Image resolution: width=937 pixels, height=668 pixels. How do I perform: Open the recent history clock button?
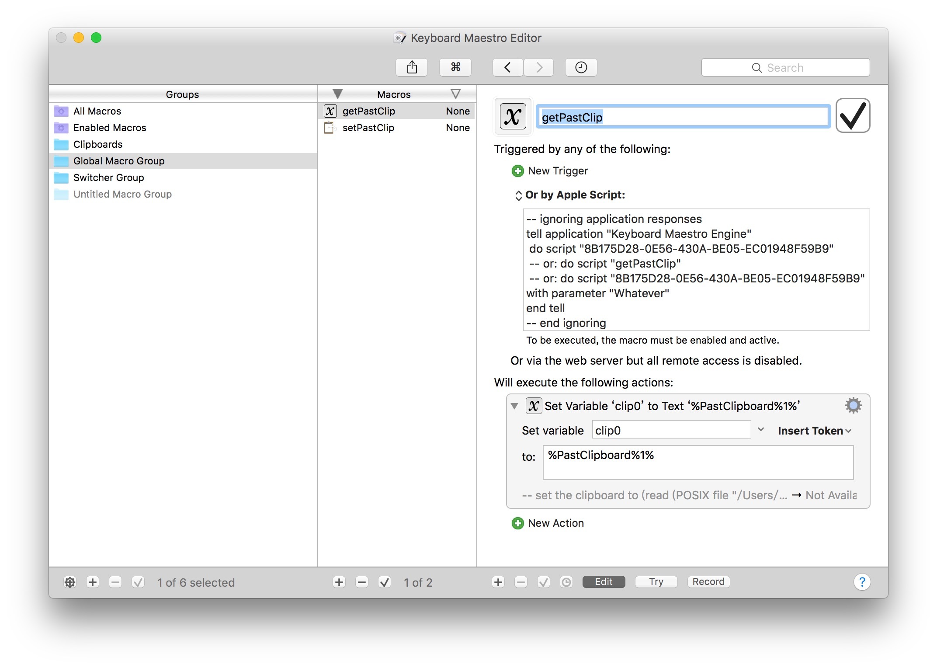pos(581,67)
